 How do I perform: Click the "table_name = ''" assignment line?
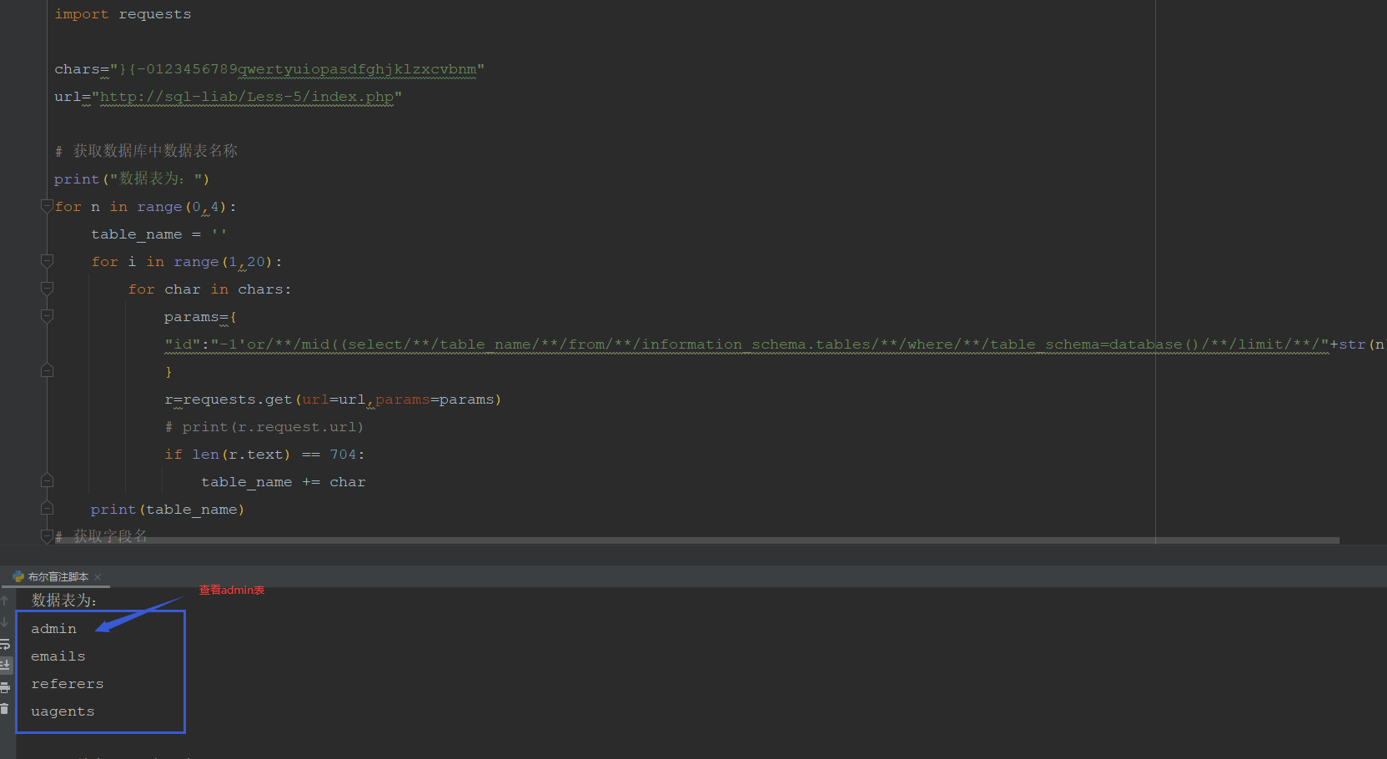[158, 234]
